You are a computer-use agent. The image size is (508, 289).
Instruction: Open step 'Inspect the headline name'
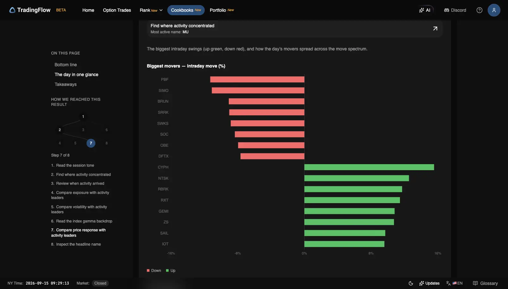[x=76, y=244]
